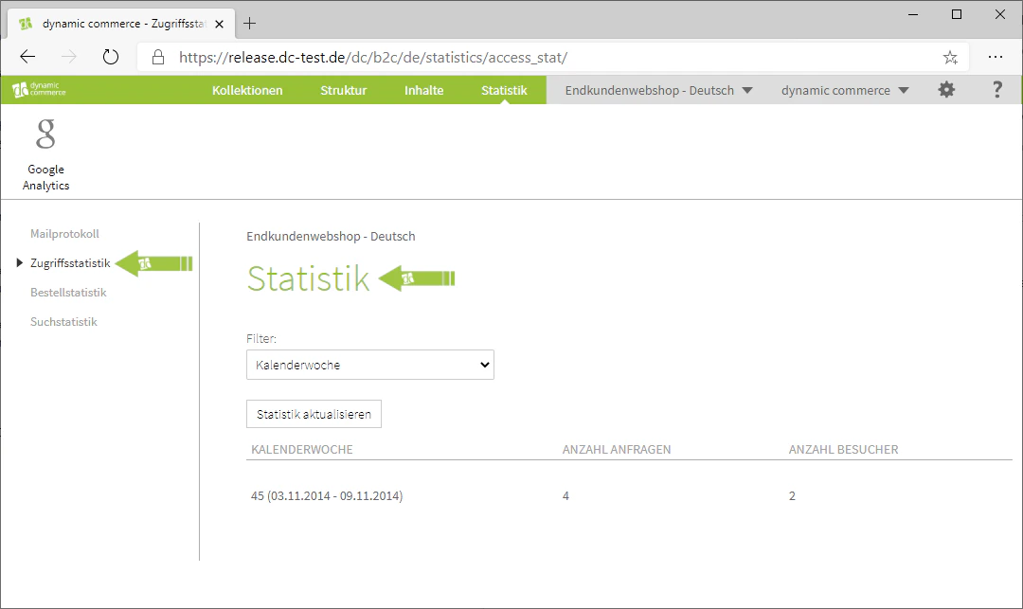Open help question mark icon

(x=996, y=90)
